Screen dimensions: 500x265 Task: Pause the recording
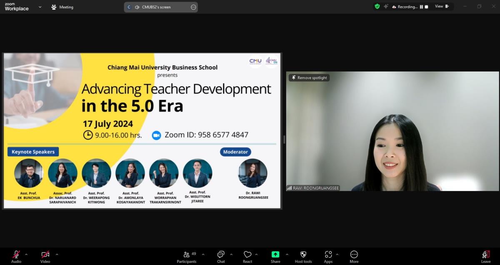(421, 7)
